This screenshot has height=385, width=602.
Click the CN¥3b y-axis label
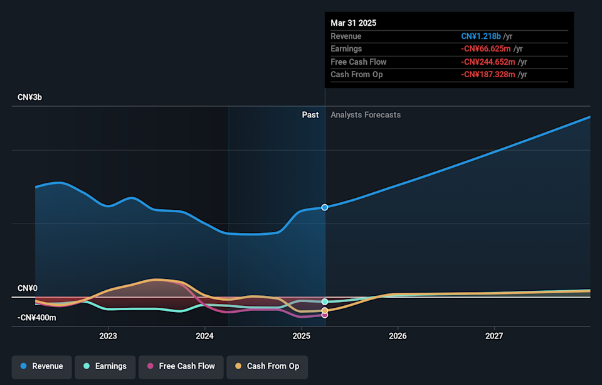(29, 97)
